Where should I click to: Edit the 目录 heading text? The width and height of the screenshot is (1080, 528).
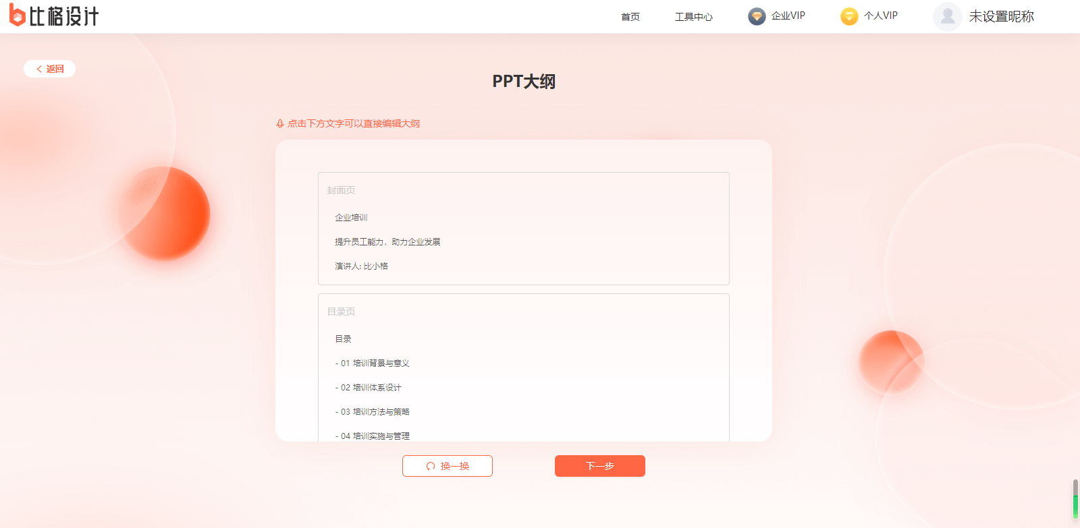(343, 339)
